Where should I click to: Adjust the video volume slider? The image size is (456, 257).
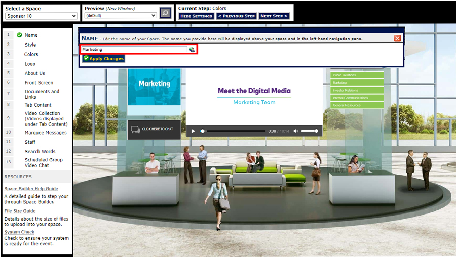click(310, 131)
